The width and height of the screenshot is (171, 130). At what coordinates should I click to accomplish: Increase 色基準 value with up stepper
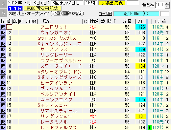tap(167, 3)
